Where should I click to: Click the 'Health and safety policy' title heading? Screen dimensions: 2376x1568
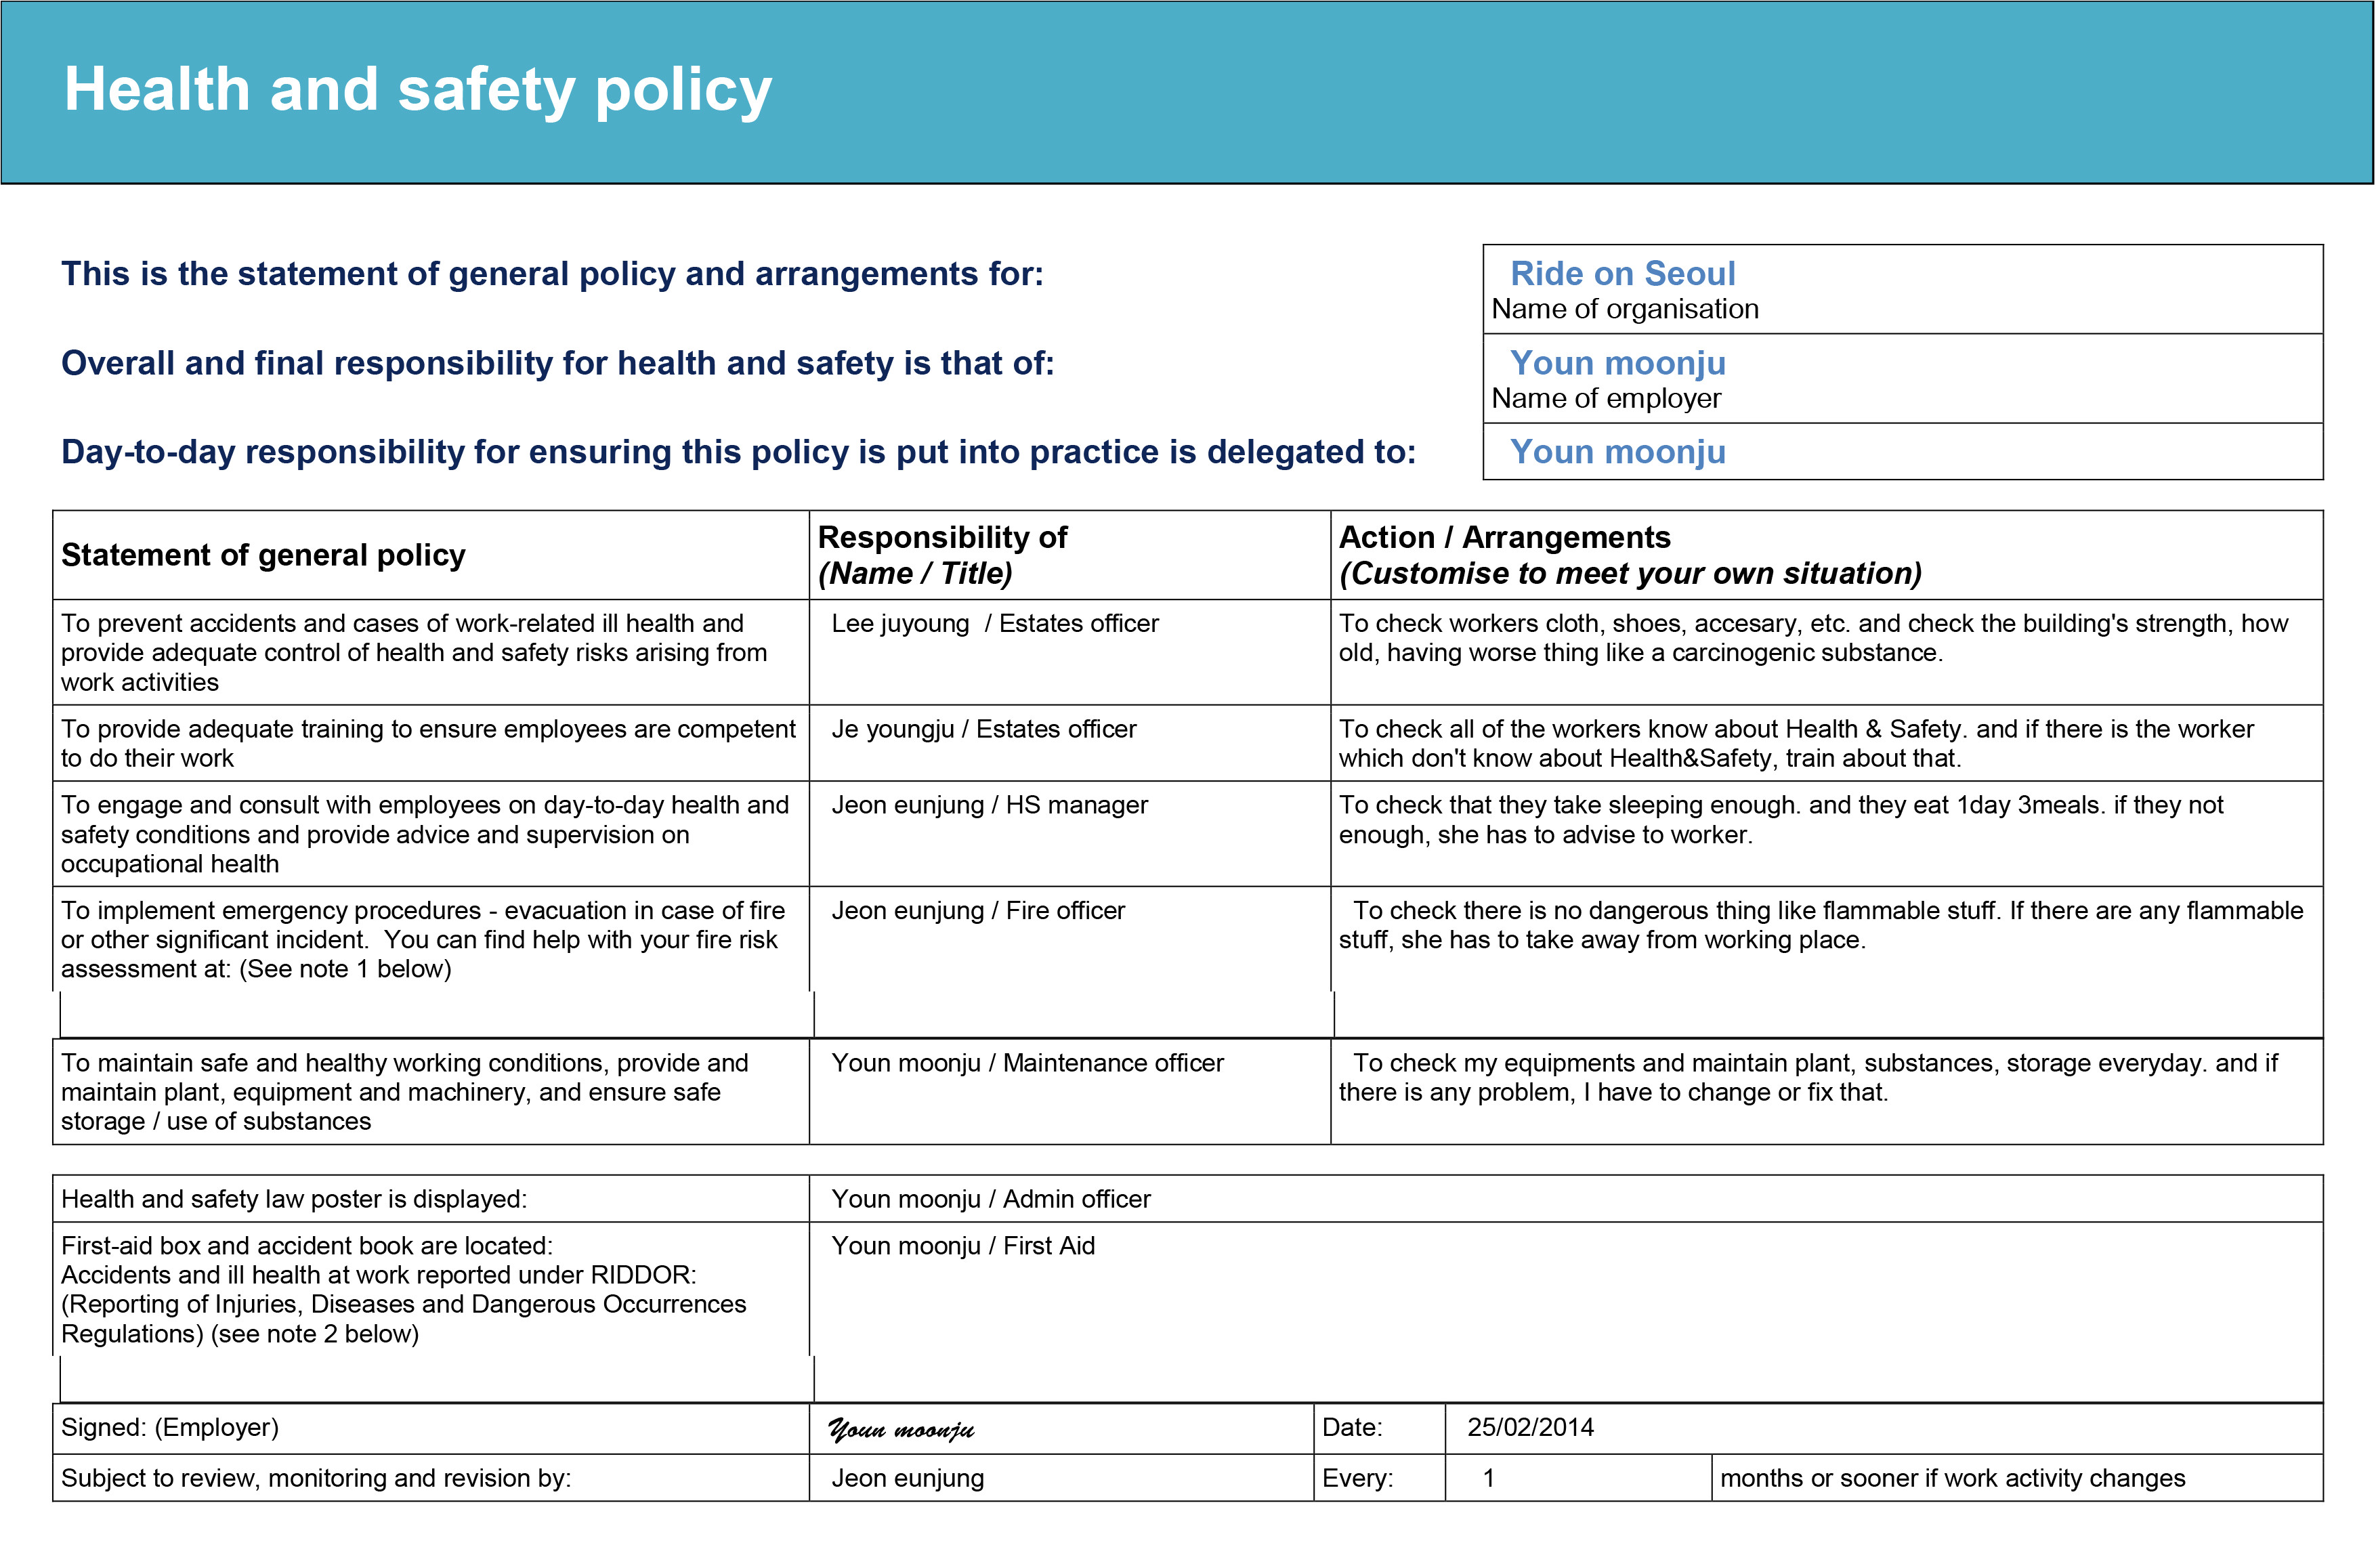coord(418,90)
